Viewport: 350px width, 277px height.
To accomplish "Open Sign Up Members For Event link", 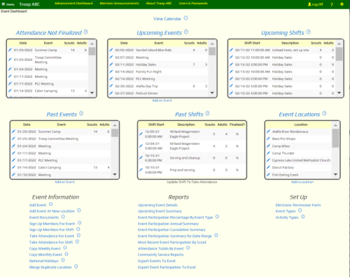I will click(x=52, y=224).
